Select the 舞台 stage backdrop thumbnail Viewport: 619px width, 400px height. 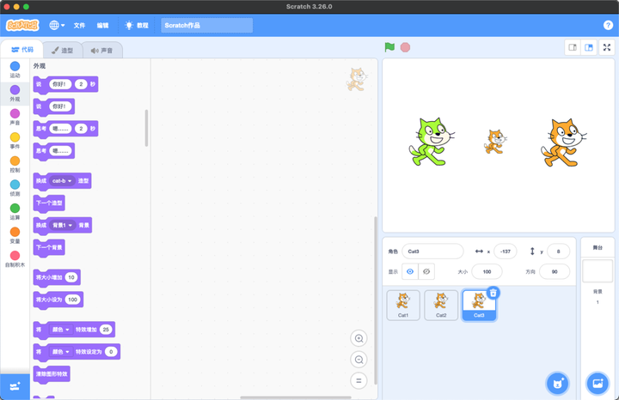(598, 270)
